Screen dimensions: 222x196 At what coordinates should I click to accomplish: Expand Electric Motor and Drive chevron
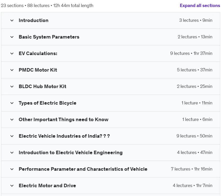pyautogui.click(x=12, y=186)
